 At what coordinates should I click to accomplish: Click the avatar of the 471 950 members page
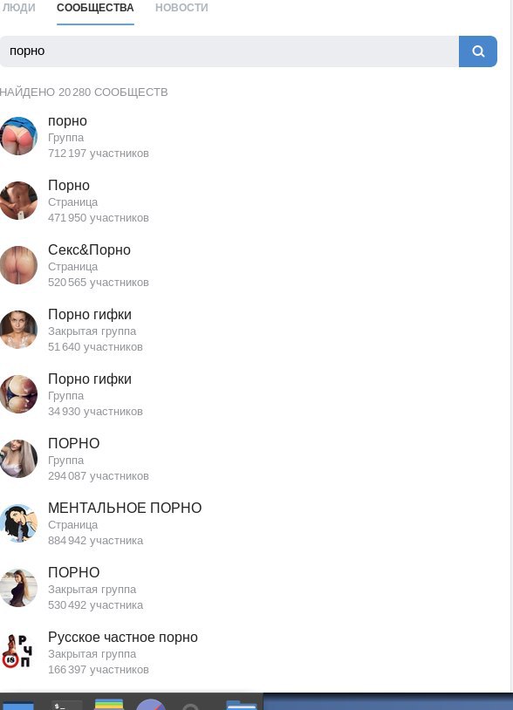click(x=18, y=201)
